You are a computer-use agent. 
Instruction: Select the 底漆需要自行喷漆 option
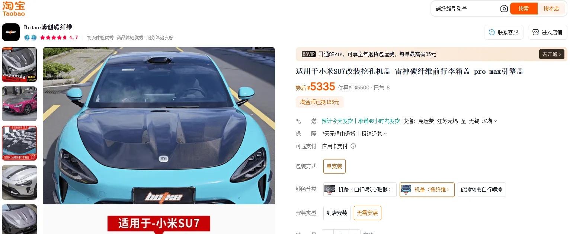click(481, 189)
